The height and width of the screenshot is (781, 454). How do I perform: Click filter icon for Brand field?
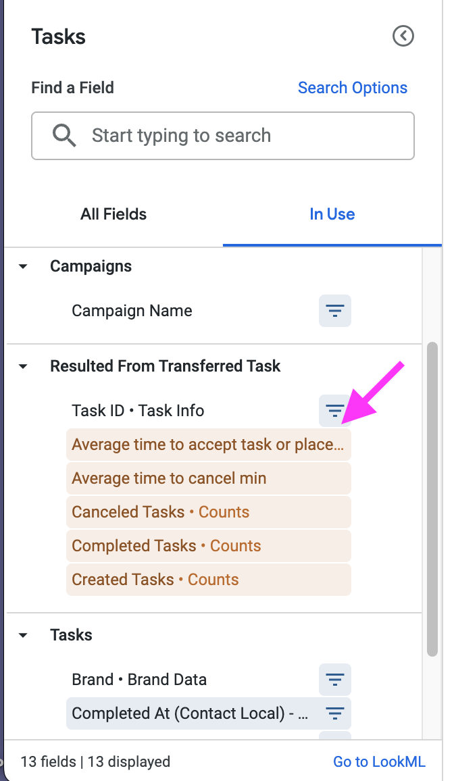tap(335, 680)
